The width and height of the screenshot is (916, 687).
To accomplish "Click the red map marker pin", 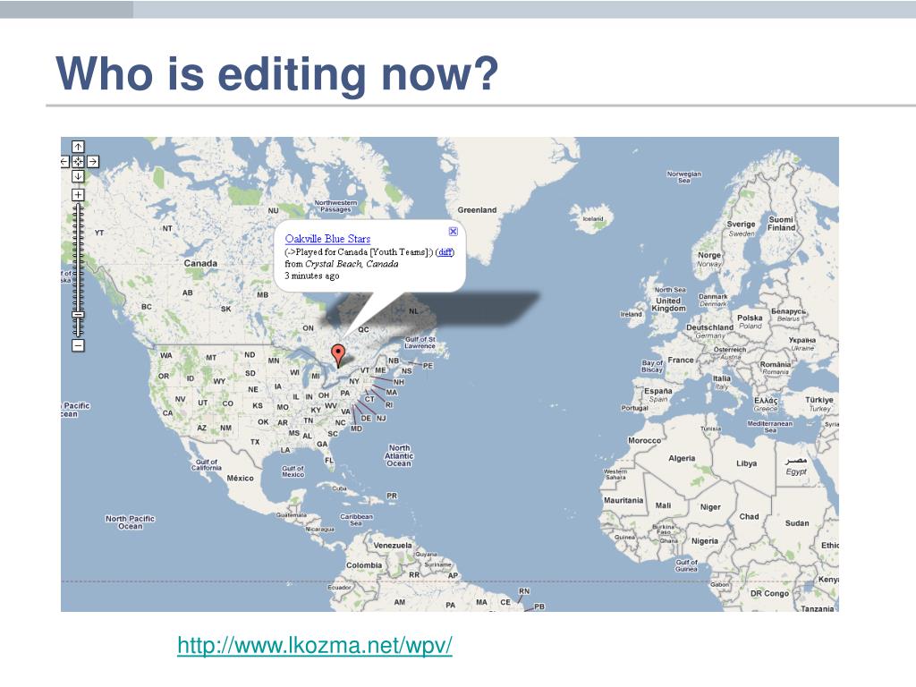I will click(x=337, y=354).
